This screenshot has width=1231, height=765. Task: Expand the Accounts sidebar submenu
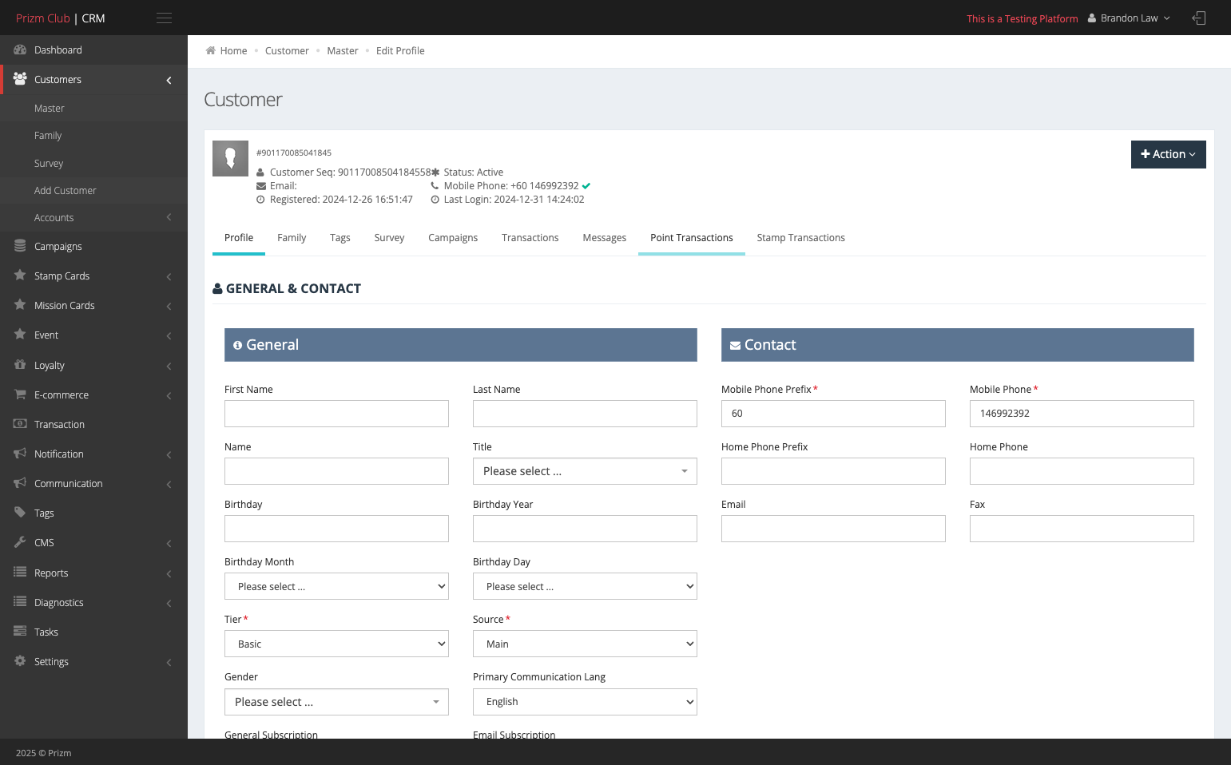[x=93, y=218]
